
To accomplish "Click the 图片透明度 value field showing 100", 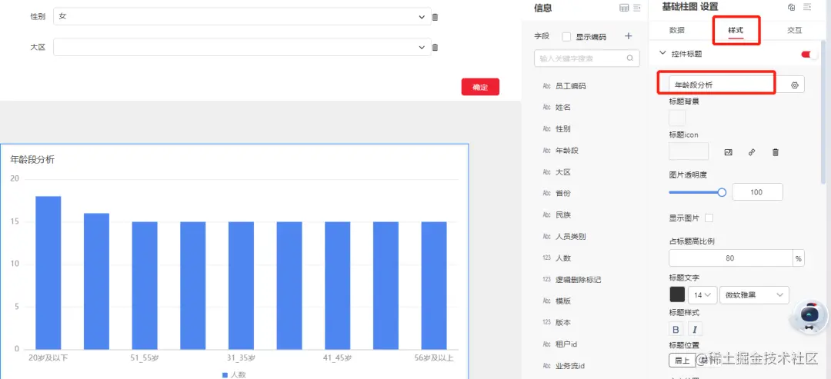I will 757,192.
